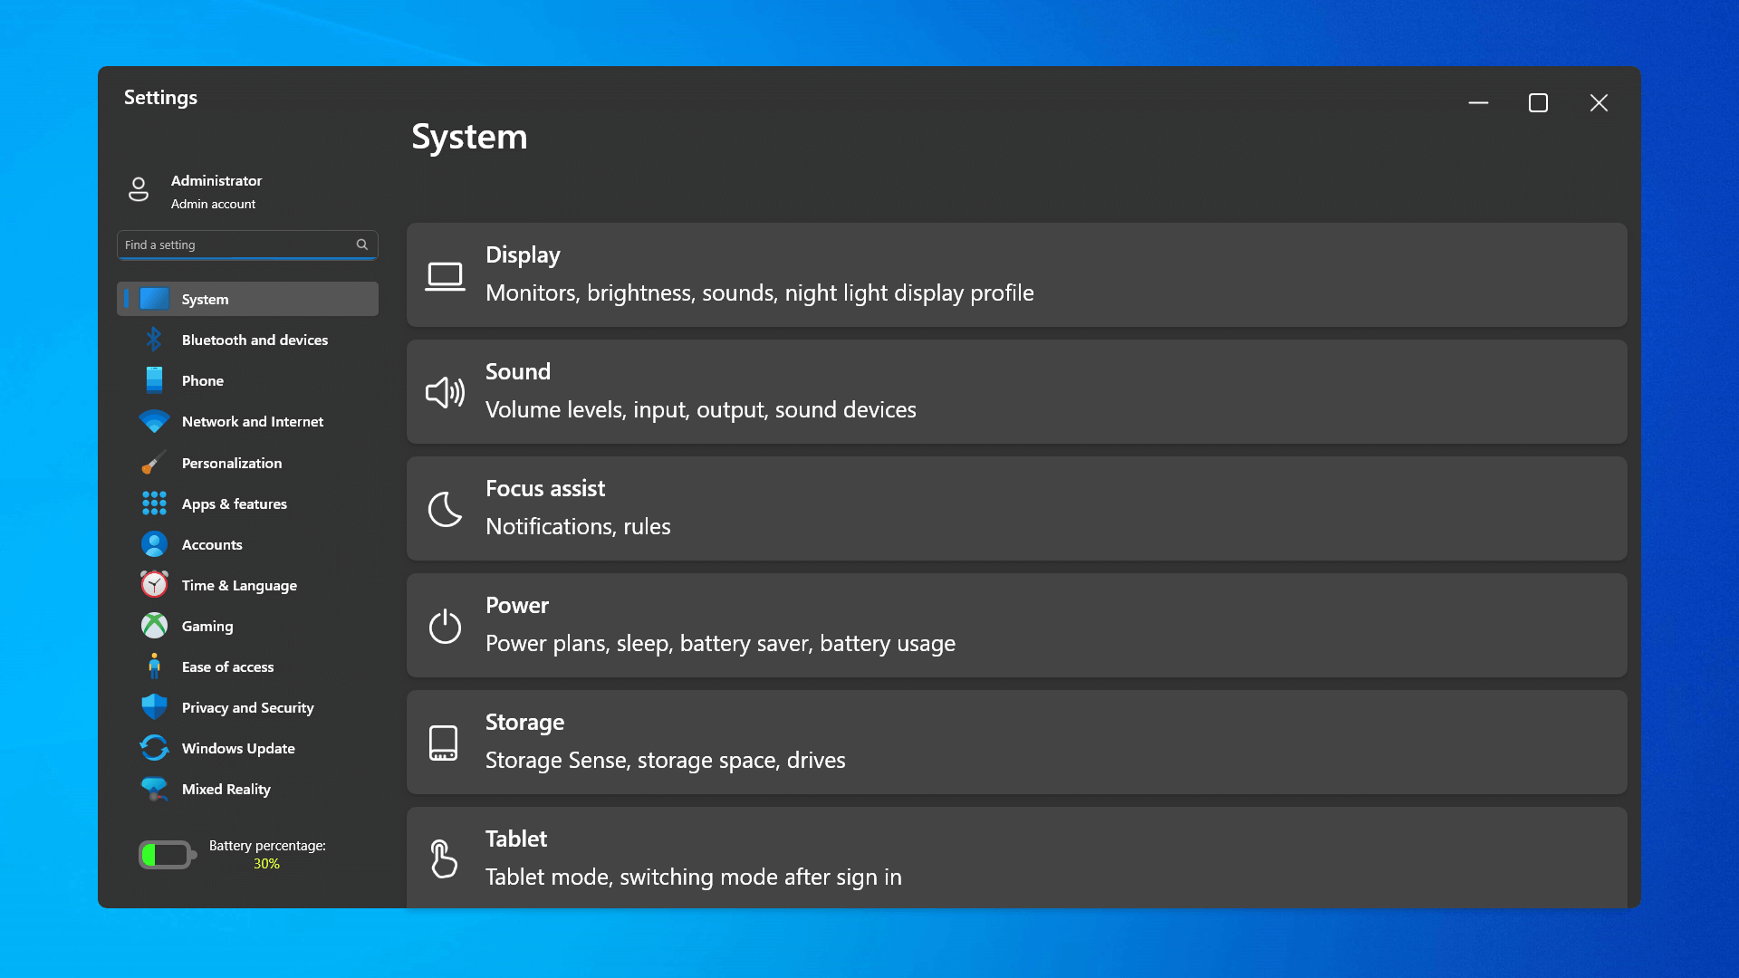1739x978 pixels.
Task: Open Mixed Reality settings
Action: click(x=225, y=788)
